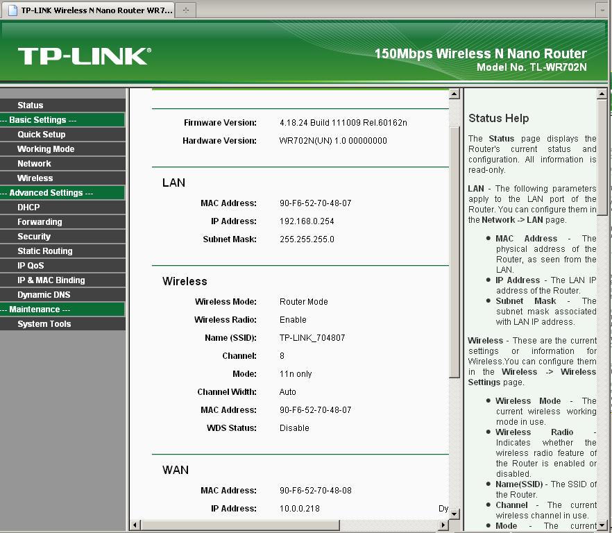Select Quick Setup from the sidebar

pyautogui.click(x=42, y=135)
